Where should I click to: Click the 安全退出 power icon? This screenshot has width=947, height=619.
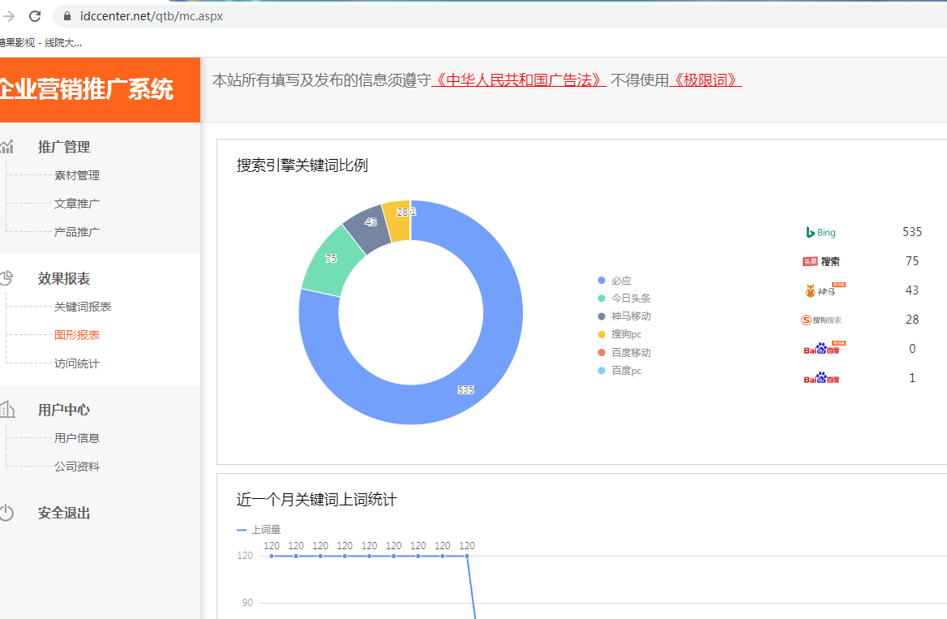tap(6, 513)
